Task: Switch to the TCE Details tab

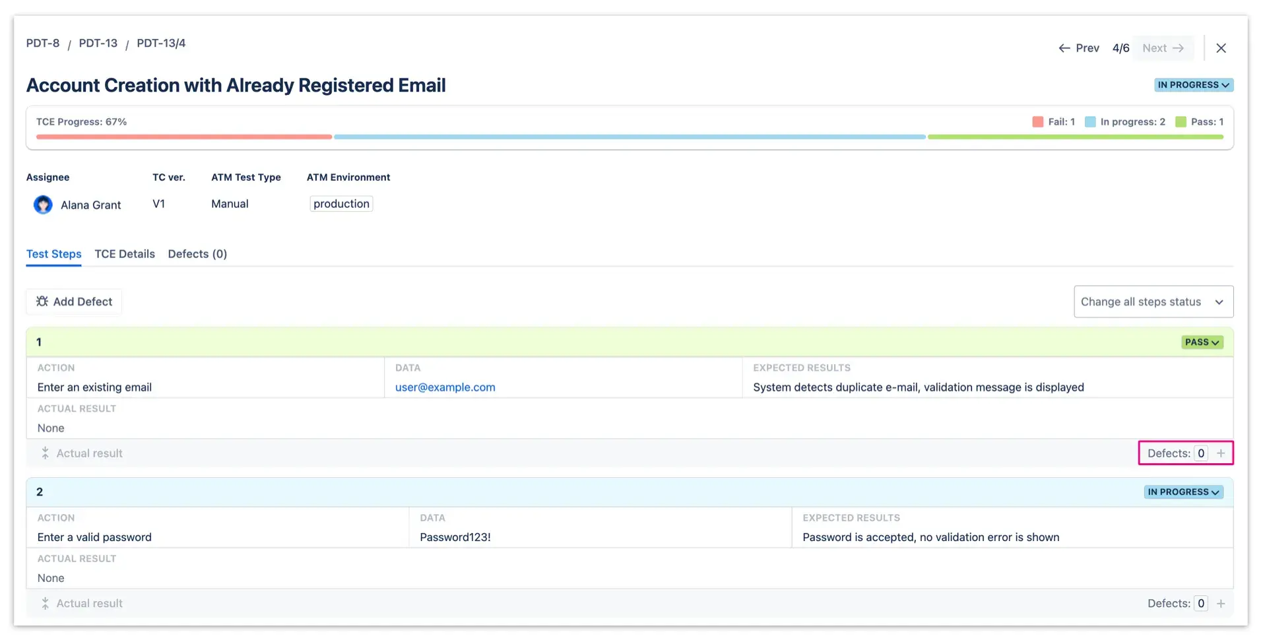Action: click(x=124, y=254)
